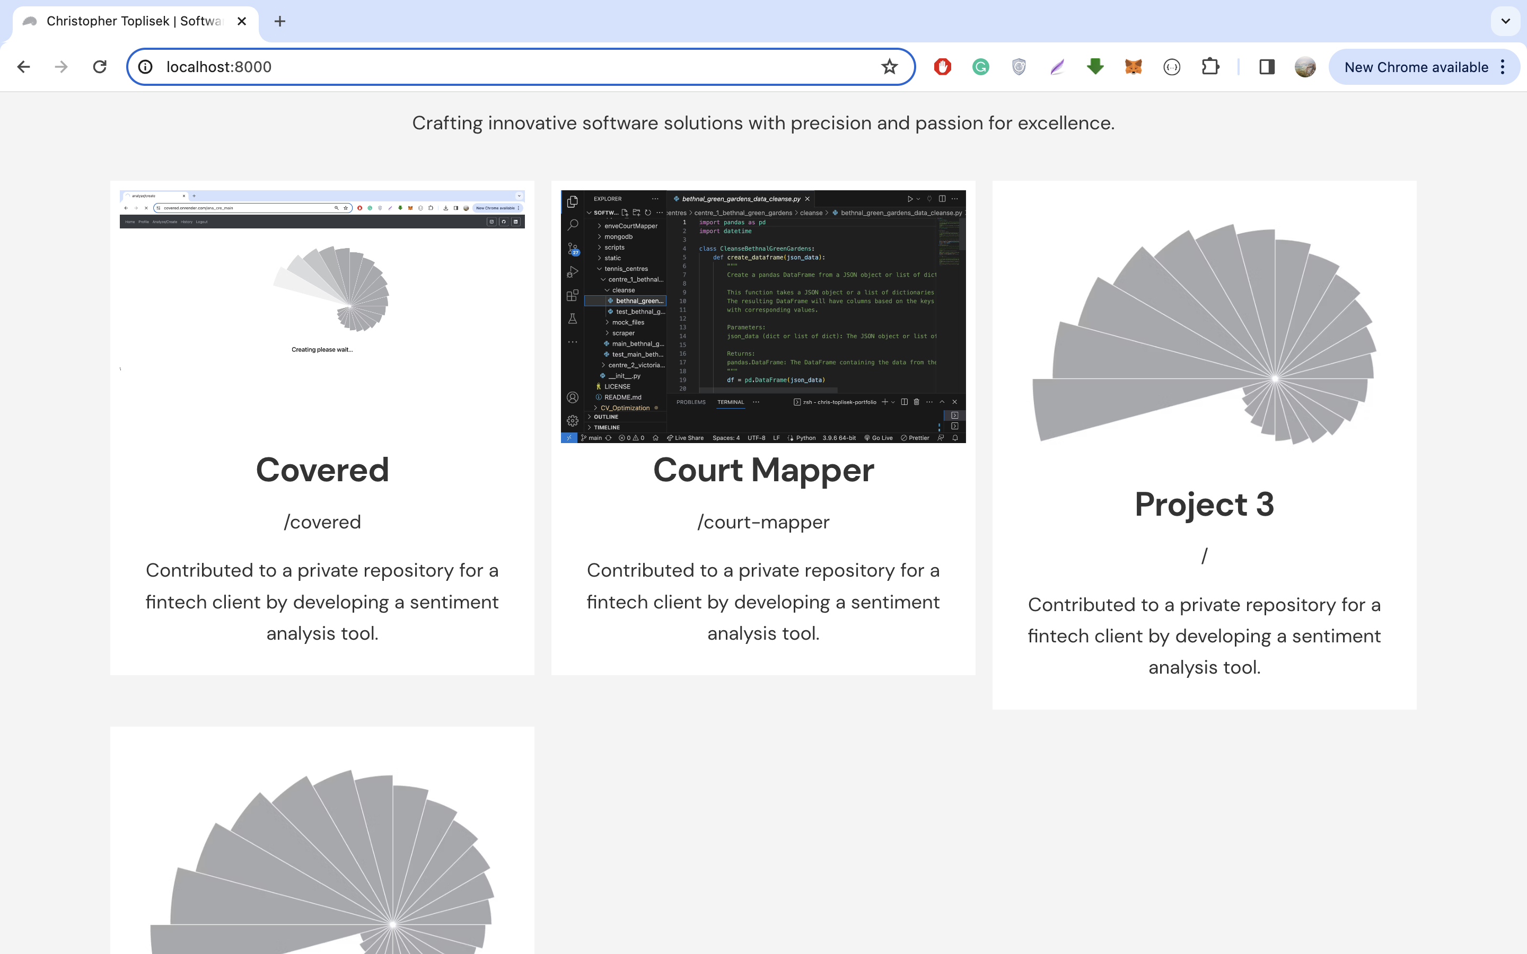This screenshot has width=1527, height=954.
Task: Open the JSON formatter {...} extension
Action: 1171,66
